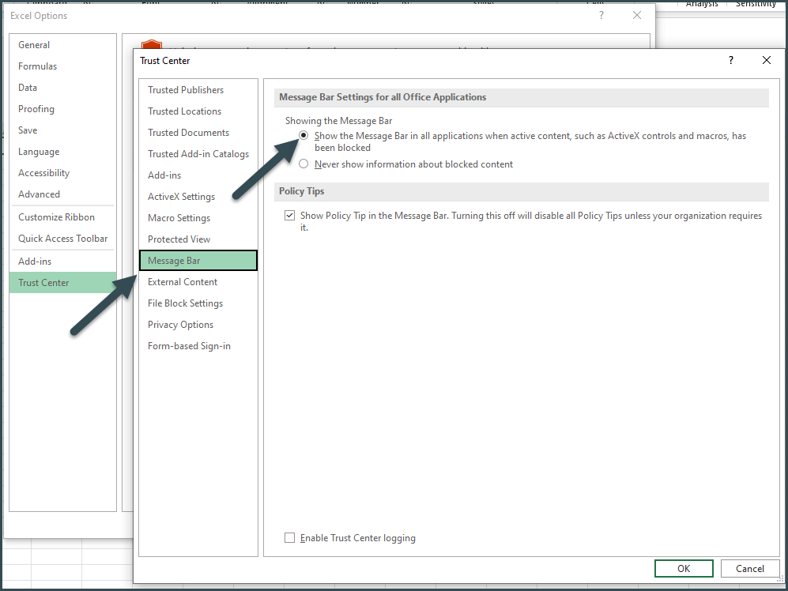Confirm settings with the OK button
788x591 pixels.
(x=683, y=568)
